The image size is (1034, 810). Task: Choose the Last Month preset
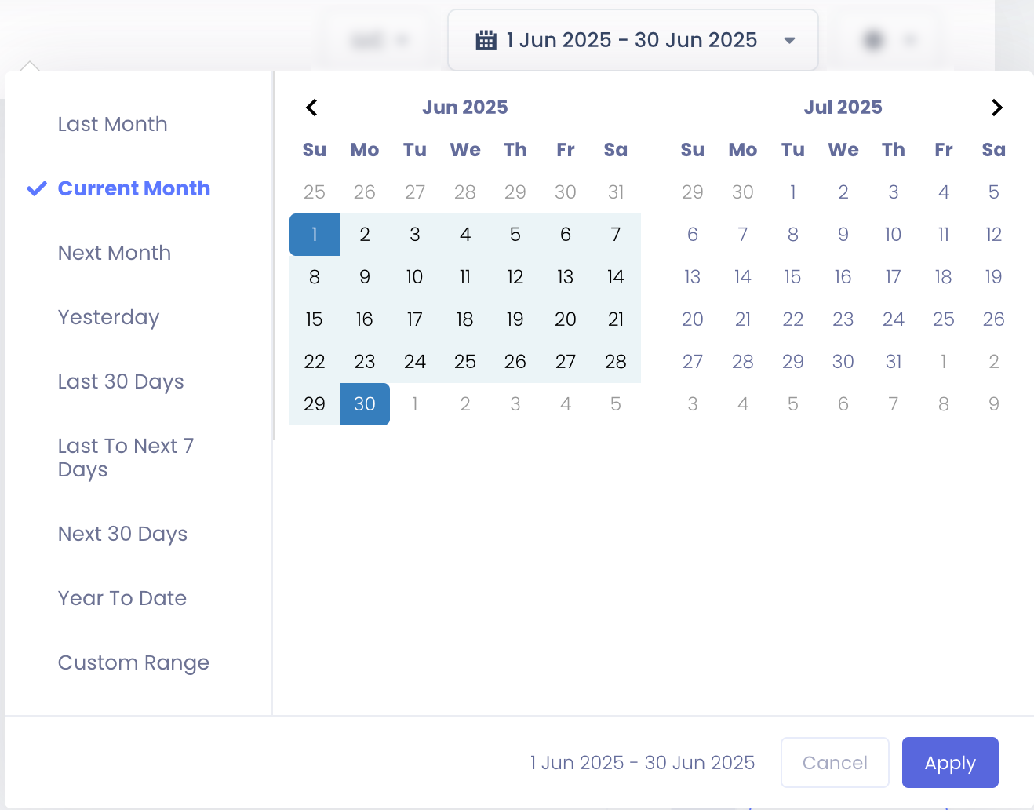pyautogui.click(x=112, y=124)
